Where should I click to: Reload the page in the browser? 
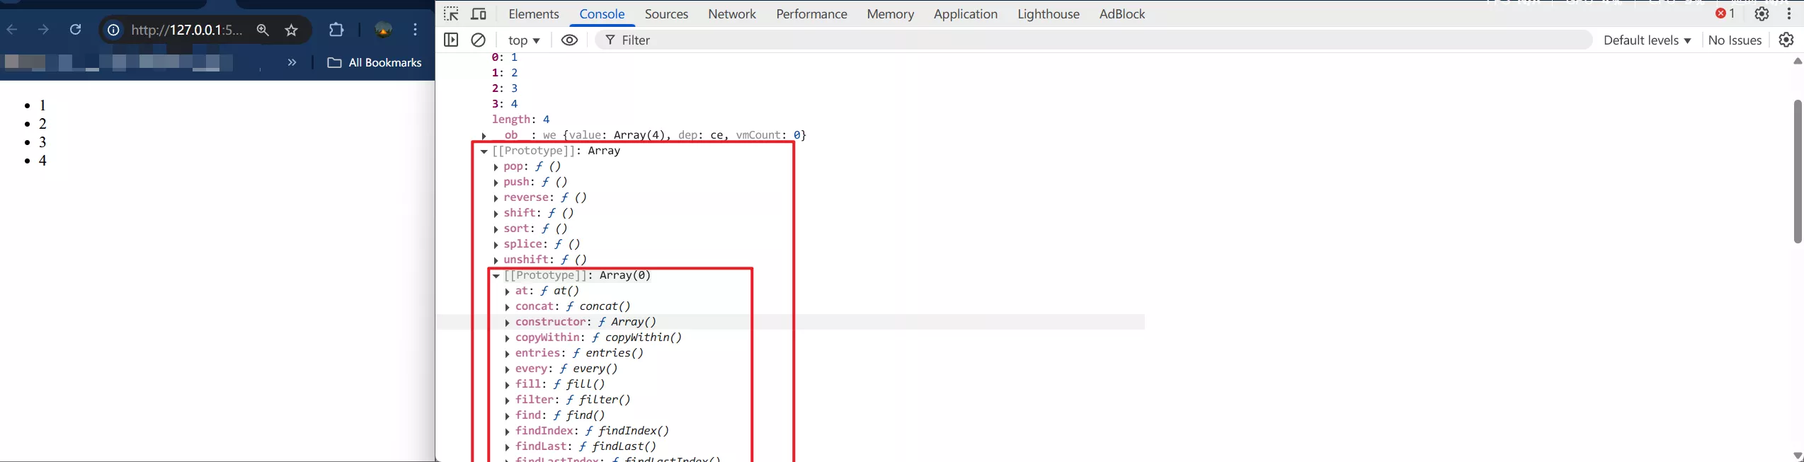click(75, 30)
